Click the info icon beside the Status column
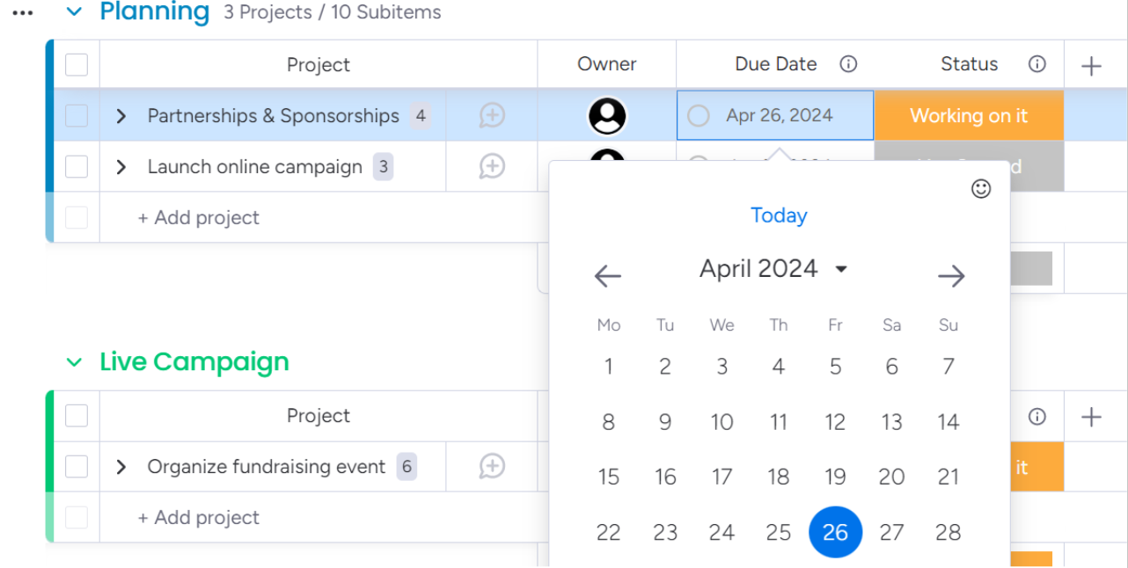Screen dimensions: 1128x568 pyautogui.click(x=1036, y=63)
